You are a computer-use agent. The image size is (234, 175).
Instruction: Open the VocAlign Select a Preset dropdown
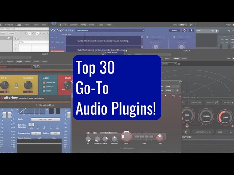110,30
